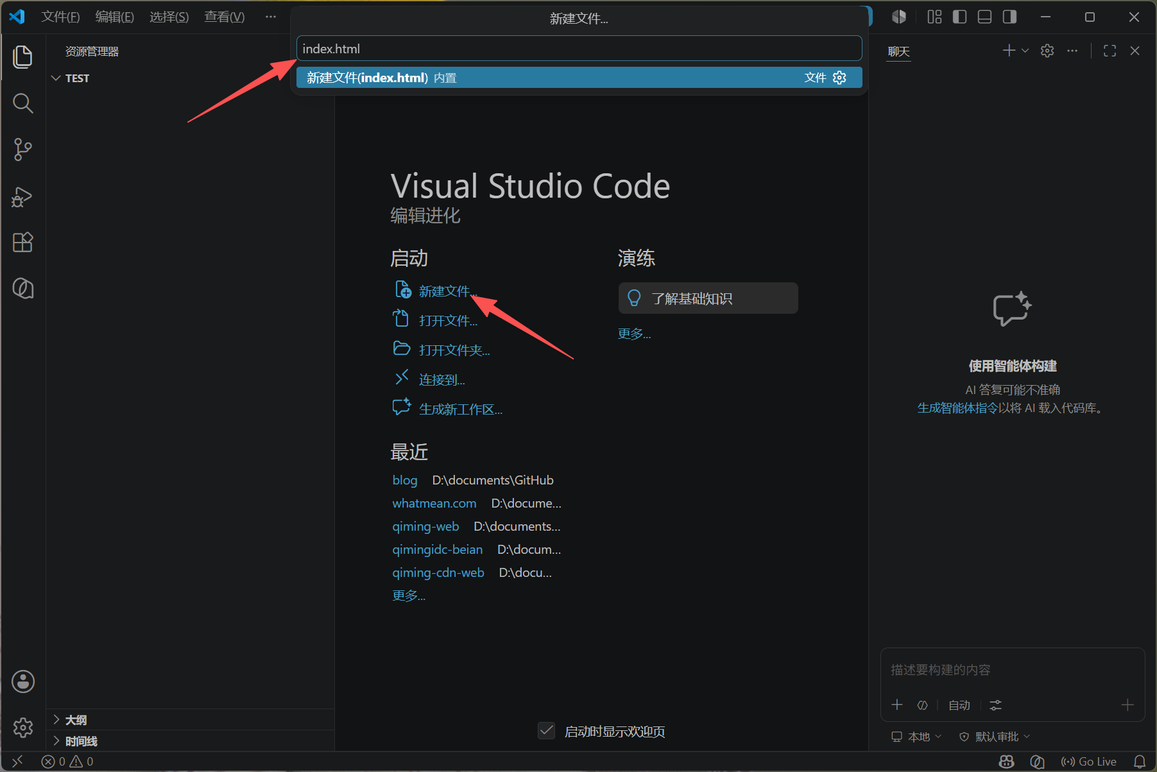Open recent folder blog
Screen dimensions: 1157x772
coord(405,480)
